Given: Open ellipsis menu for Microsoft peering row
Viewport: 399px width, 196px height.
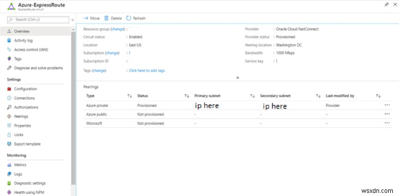Looking at the screenshot, I should (x=387, y=123).
